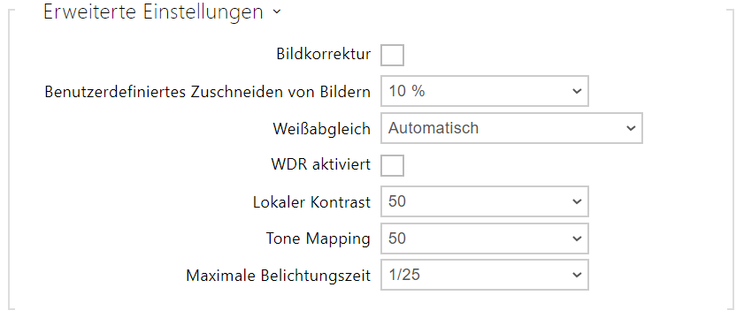Click the Erweiterte Einstellungen heading text

tap(153, 11)
